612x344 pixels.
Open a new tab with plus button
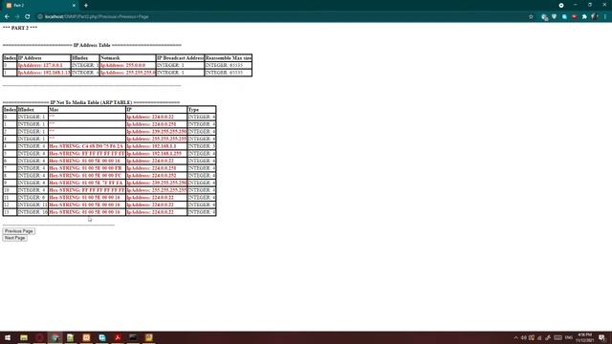click(x=86, y=6)
